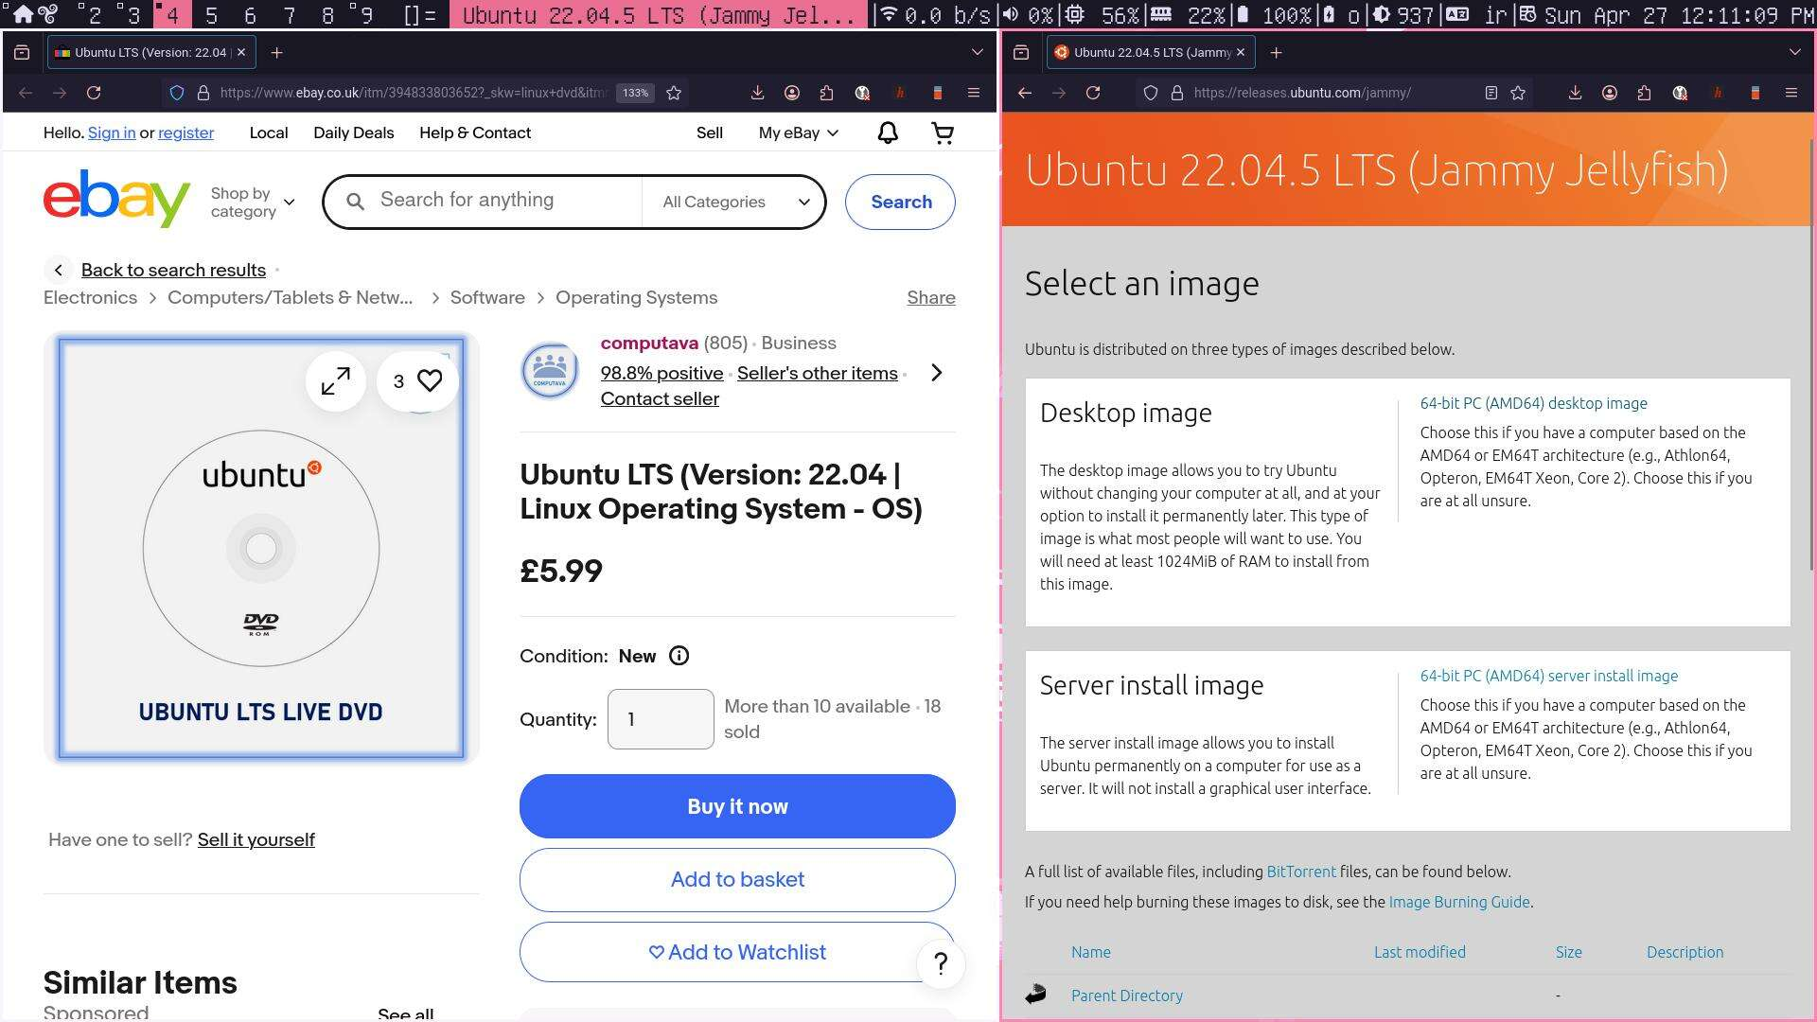The width and height of the screenshot is (1817, 1022).
Task: Open the eBay shopping basket icon
Action: [943, 133]
